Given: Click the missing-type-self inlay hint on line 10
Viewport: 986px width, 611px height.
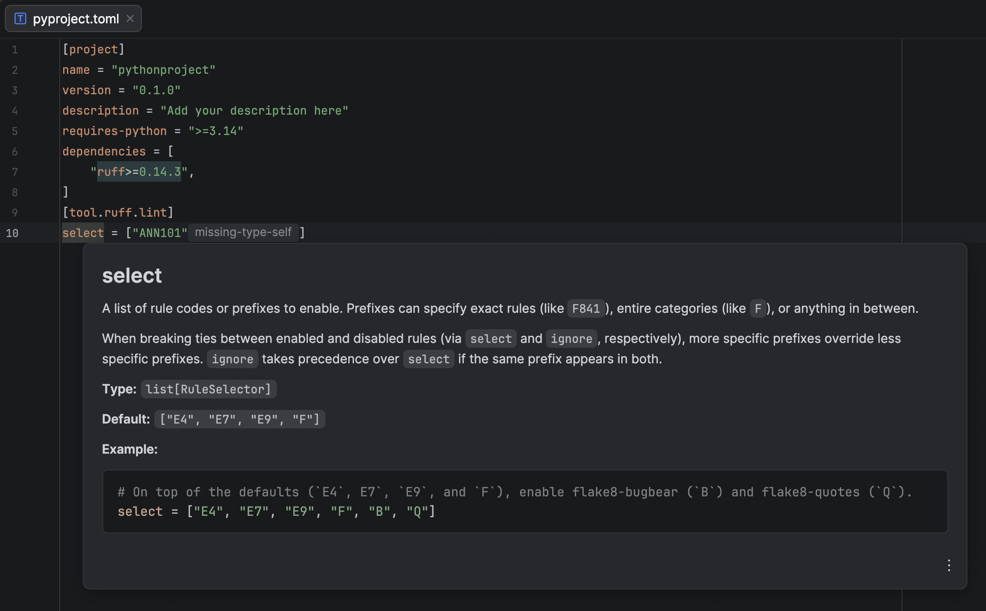Looking at the screenshot, I should tap(244, 232).
